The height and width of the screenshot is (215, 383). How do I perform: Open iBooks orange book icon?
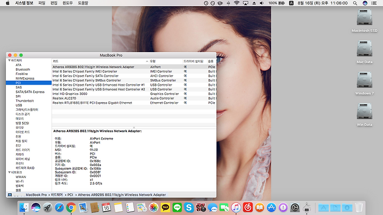point(260,208)
